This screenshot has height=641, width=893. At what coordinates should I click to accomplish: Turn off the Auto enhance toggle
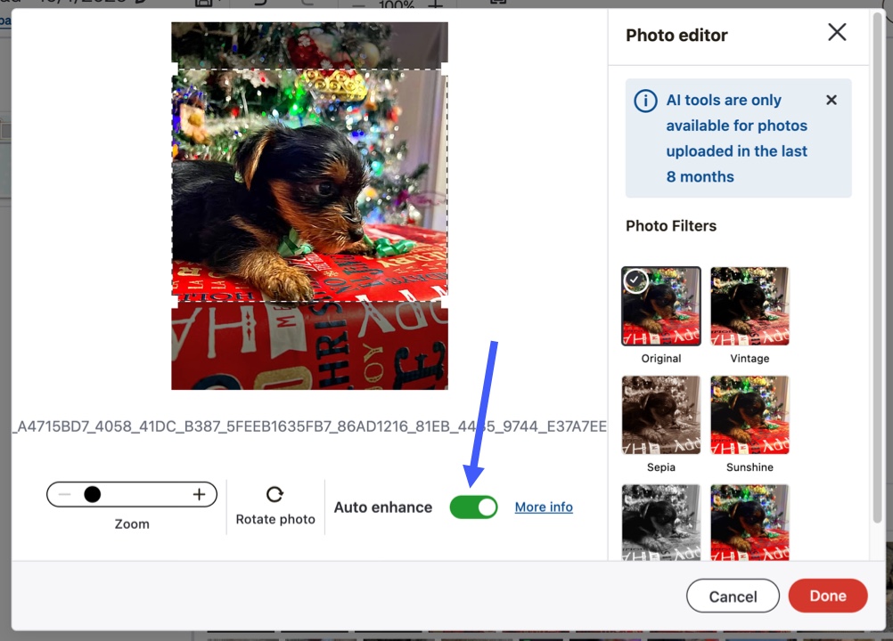tap(473, 507)
